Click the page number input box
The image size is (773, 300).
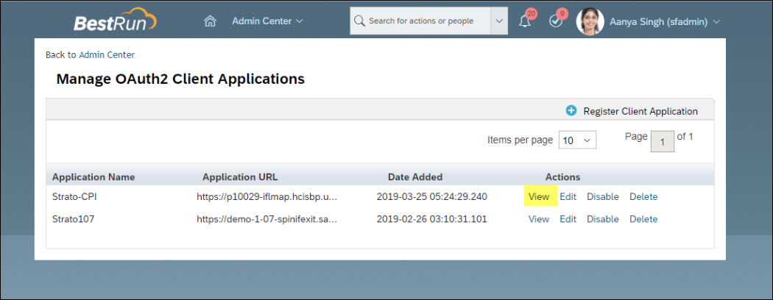pyautogui.click(x=663, y=142)
